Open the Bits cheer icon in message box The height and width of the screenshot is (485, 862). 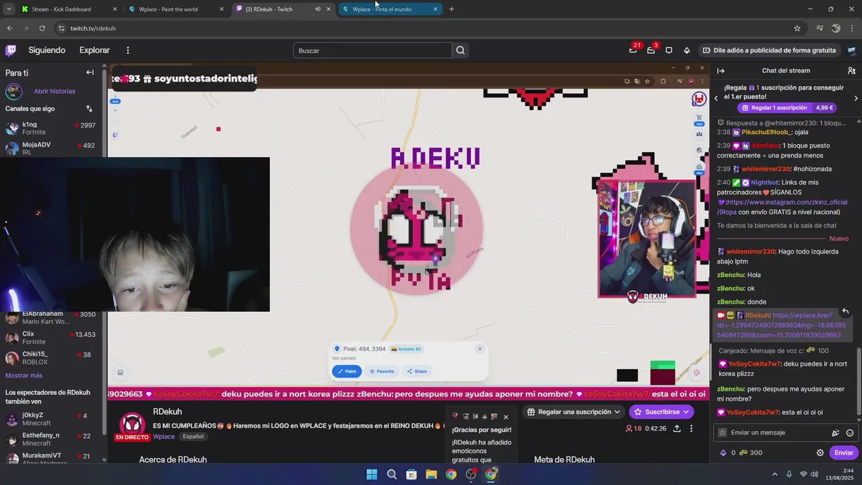point(835,433)
